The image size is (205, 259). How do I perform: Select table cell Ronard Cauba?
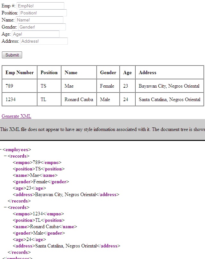click(x=79, y=99)
